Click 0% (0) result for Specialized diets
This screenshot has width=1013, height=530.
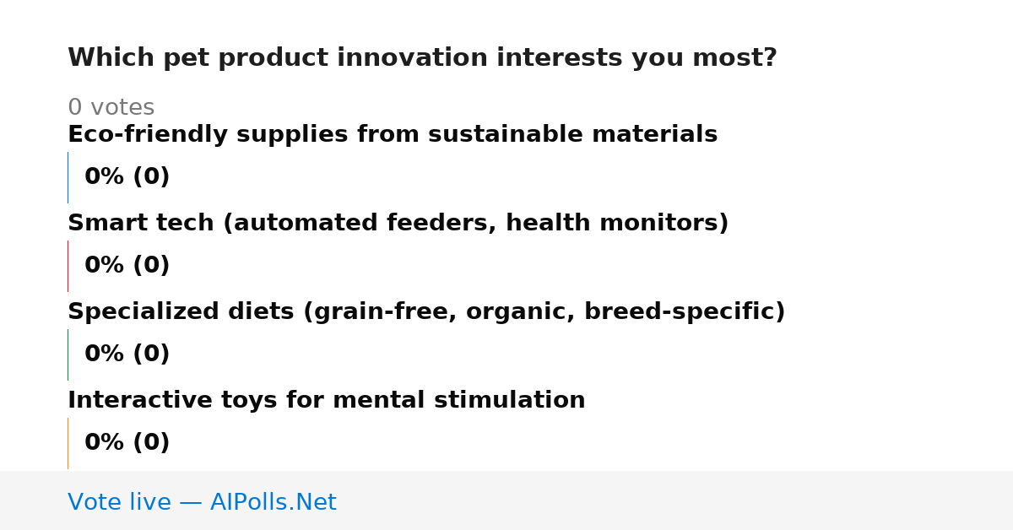127,354
